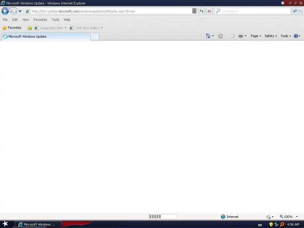Expand Web Slice Gallery dropdown arrow
Viewport: 304px width, 228px height.
102,28
